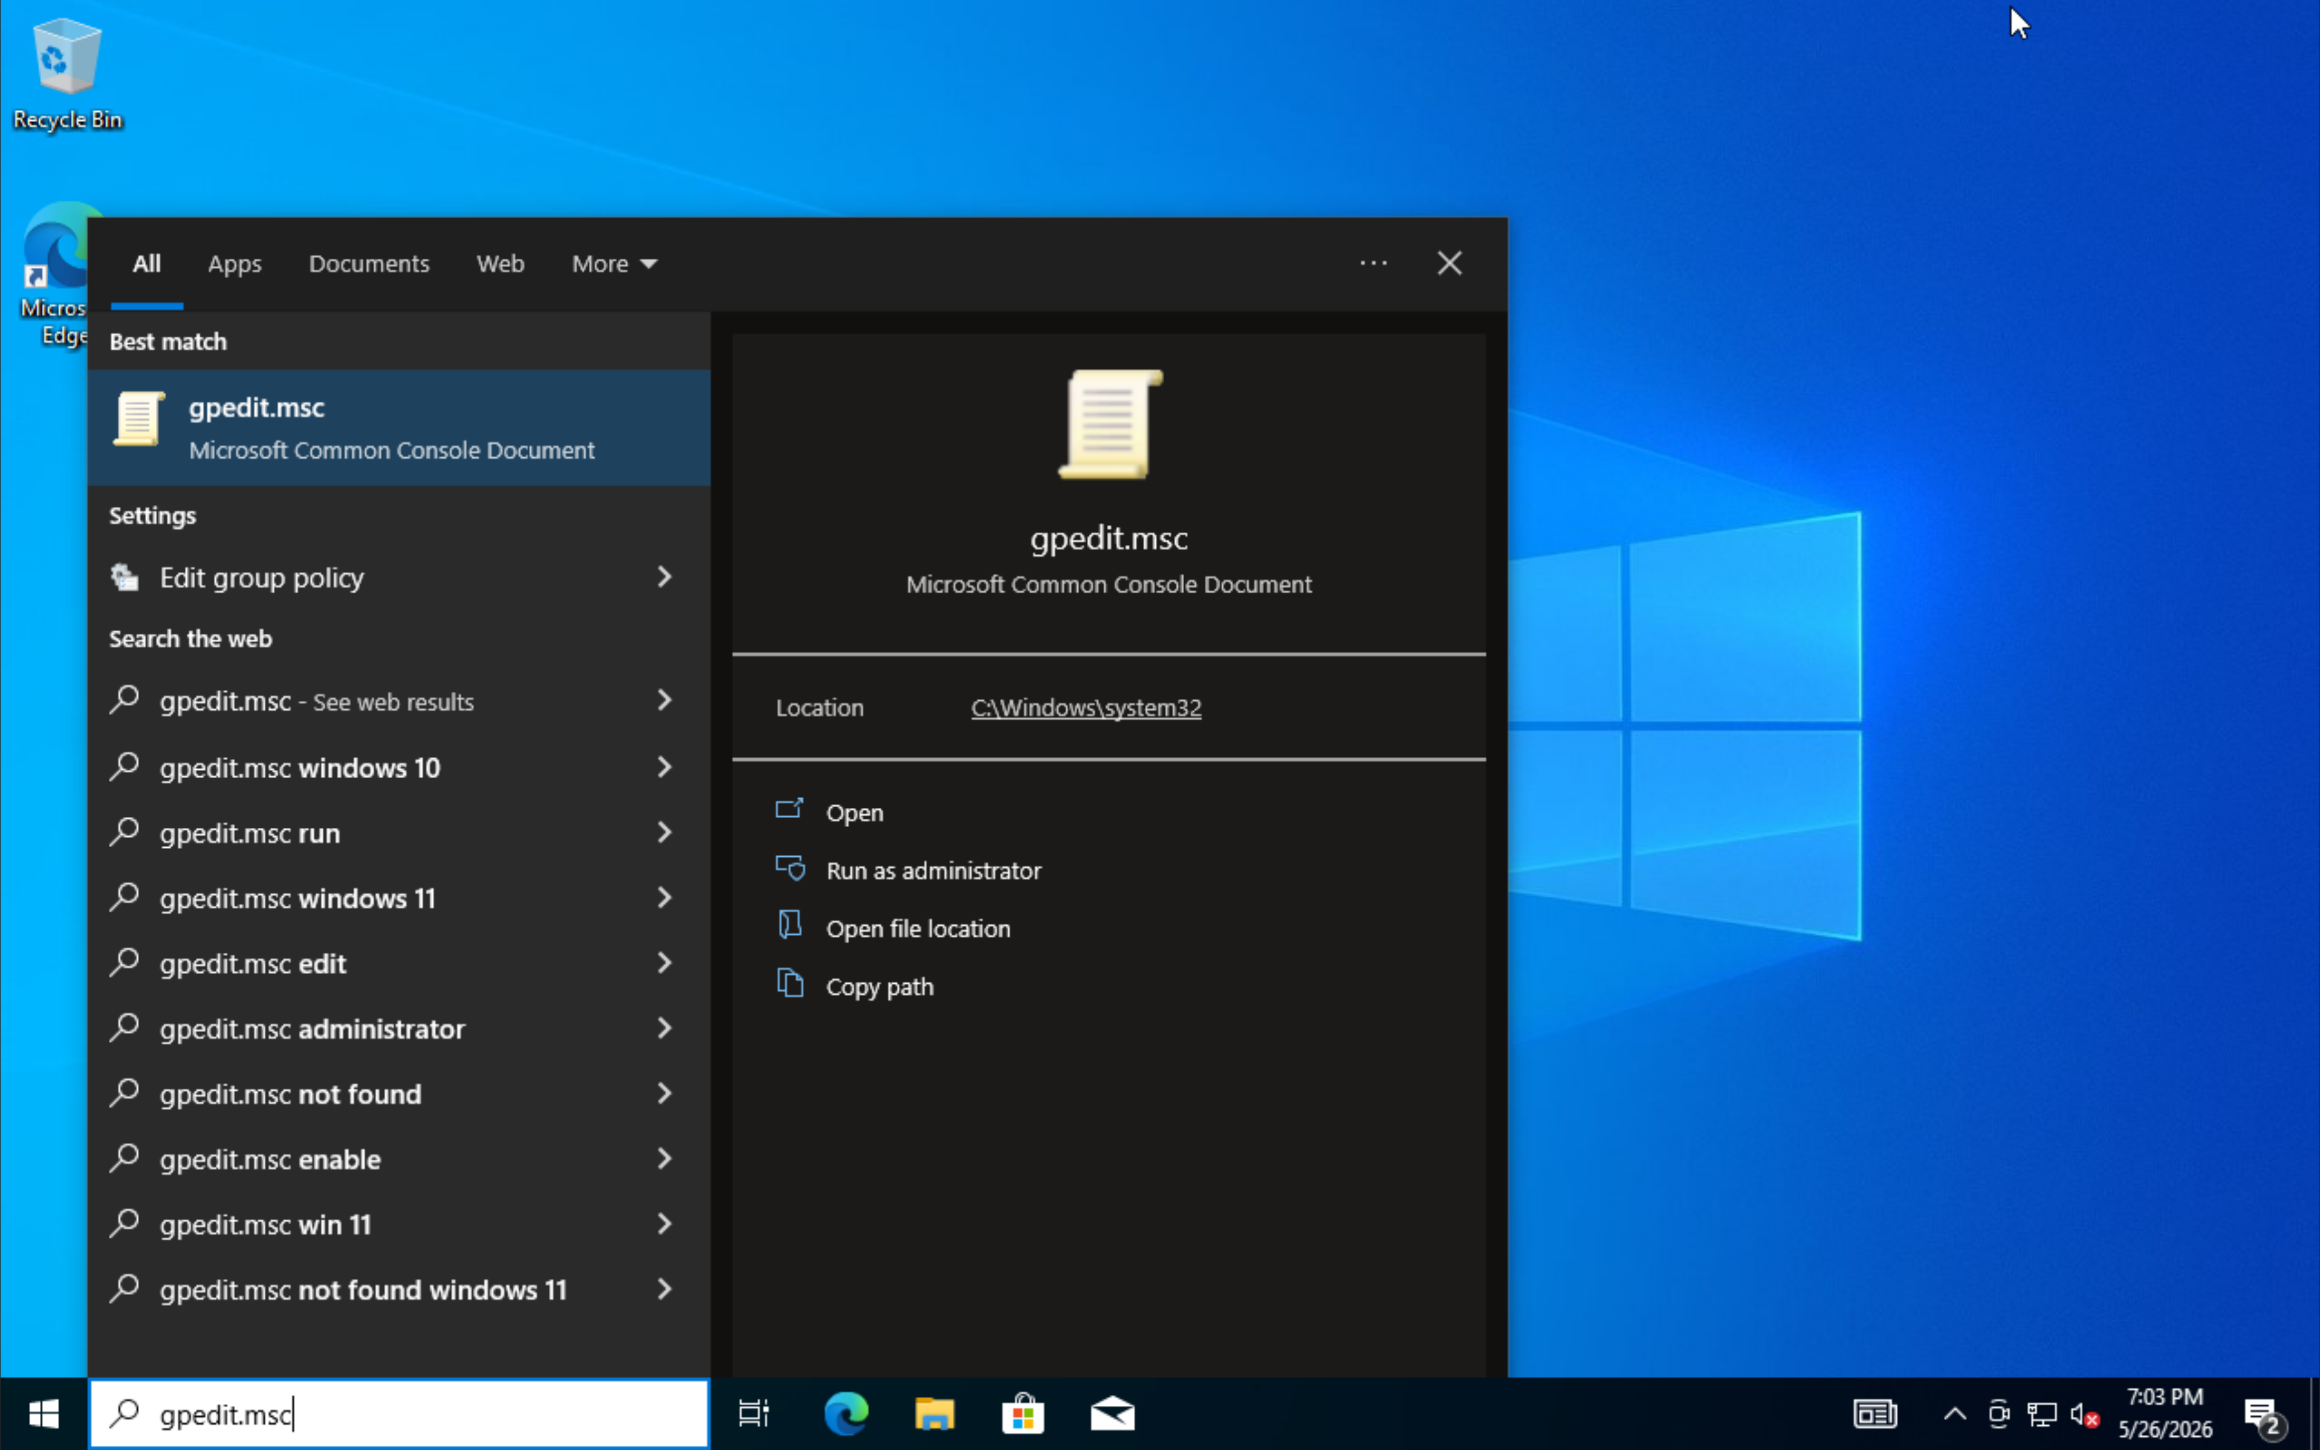Open the Recycle Bin desktop icon
2320x1450 pixels.
pos(67,74)
